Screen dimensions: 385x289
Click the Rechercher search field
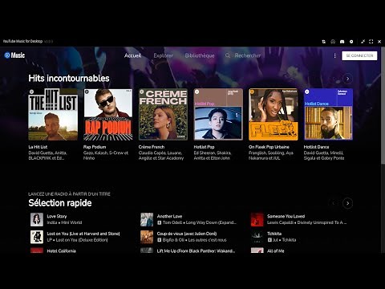pos(248,55)
